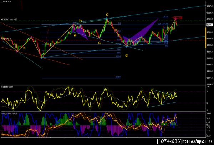Select the yellow wave label 'b'

point(81,21)
